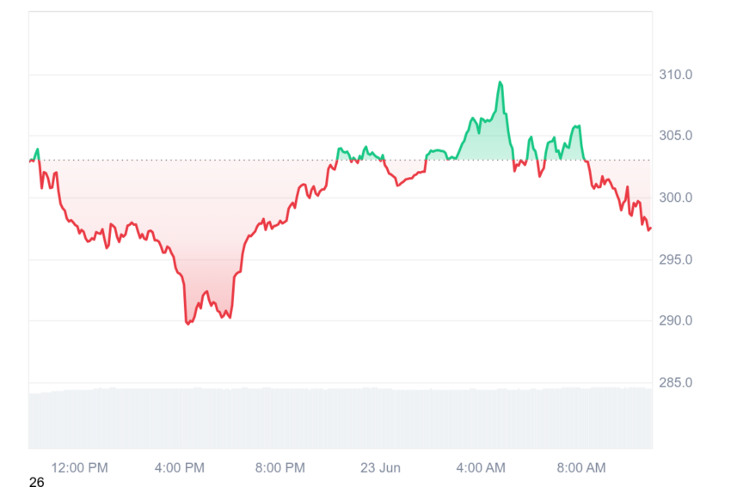Select the 12:00 PM time label
Viewport: 731px width, 487px height.
[79, 467]
